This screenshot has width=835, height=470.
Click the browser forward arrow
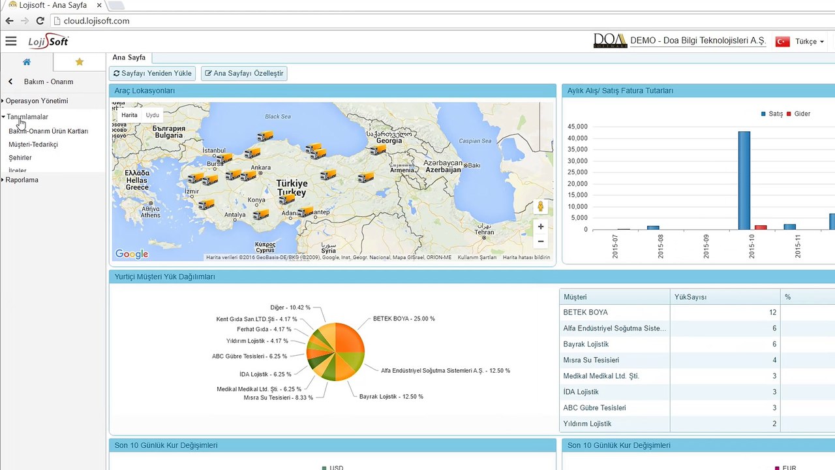click(x=25, y=21)
